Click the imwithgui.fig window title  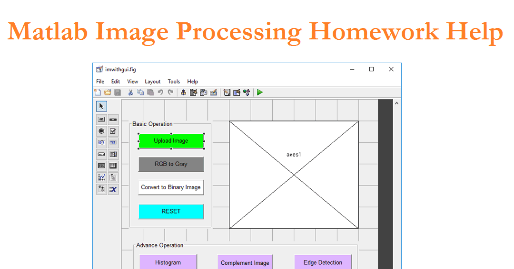[120, 70]
